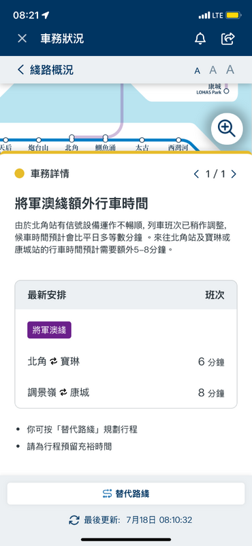Go to previous service detail page

pyautogui.click(x=196, y=174)
